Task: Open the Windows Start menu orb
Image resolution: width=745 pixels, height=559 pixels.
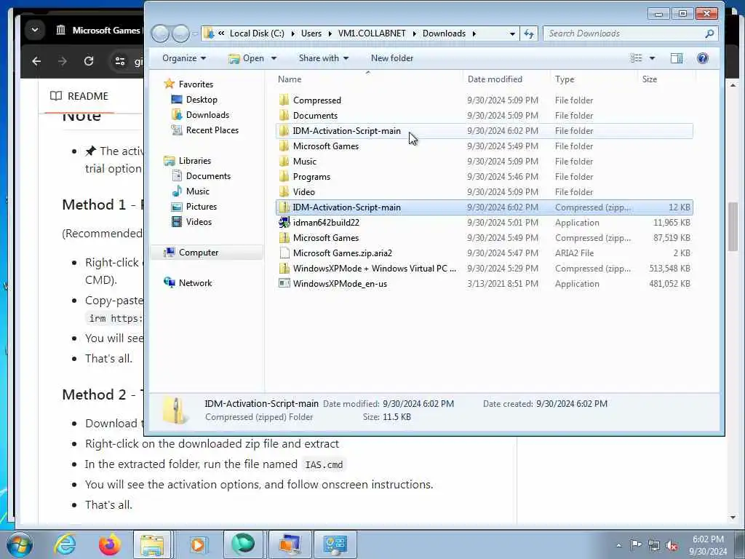Action: click(20, 544)
